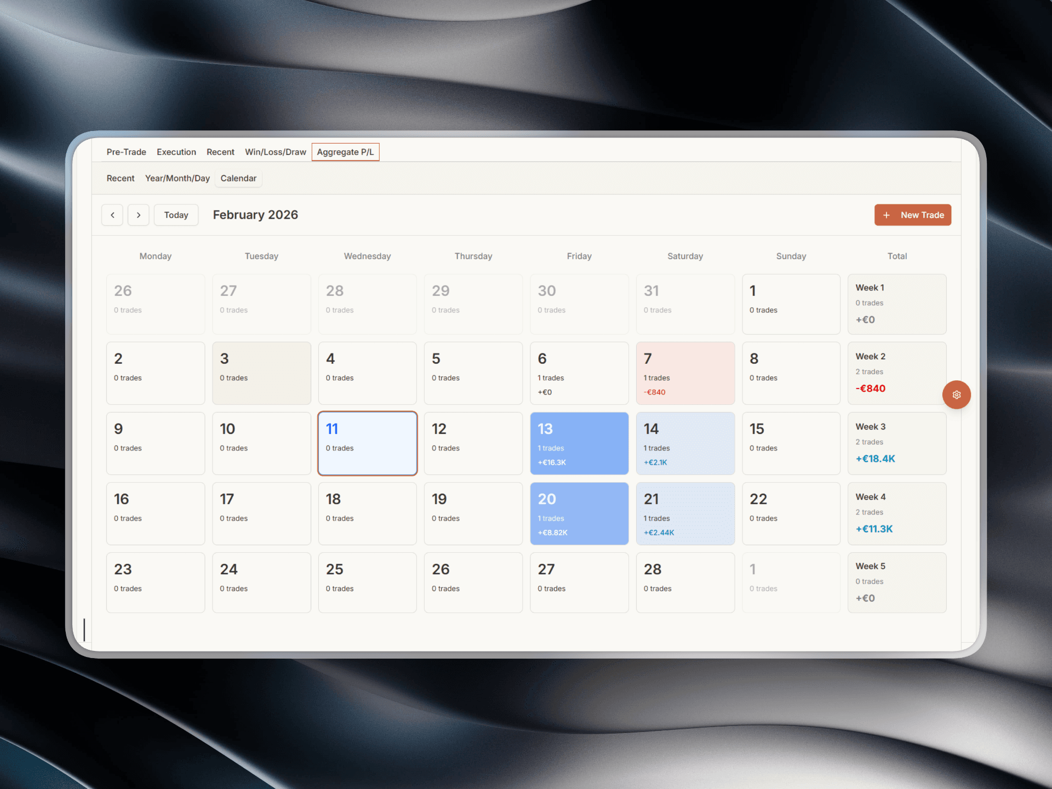The image size is (1052, 789).
Task: Jump to today using the Today button
Action: pos(176,215)
